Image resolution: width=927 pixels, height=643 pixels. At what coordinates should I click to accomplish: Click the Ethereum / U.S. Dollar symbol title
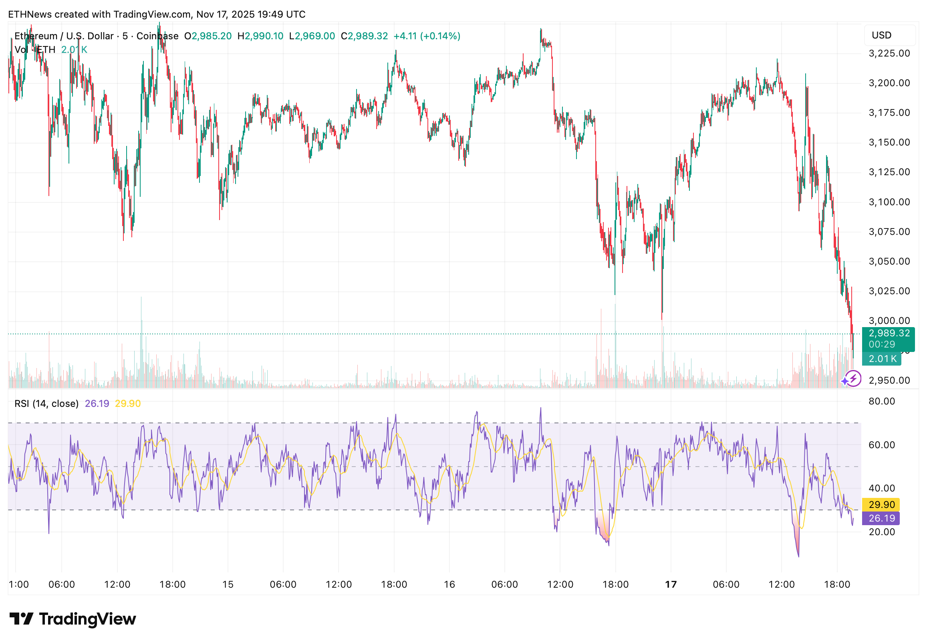[64, 36]
